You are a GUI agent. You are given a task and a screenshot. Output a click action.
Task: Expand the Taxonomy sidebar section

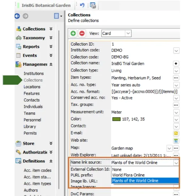tap(51, 38)
